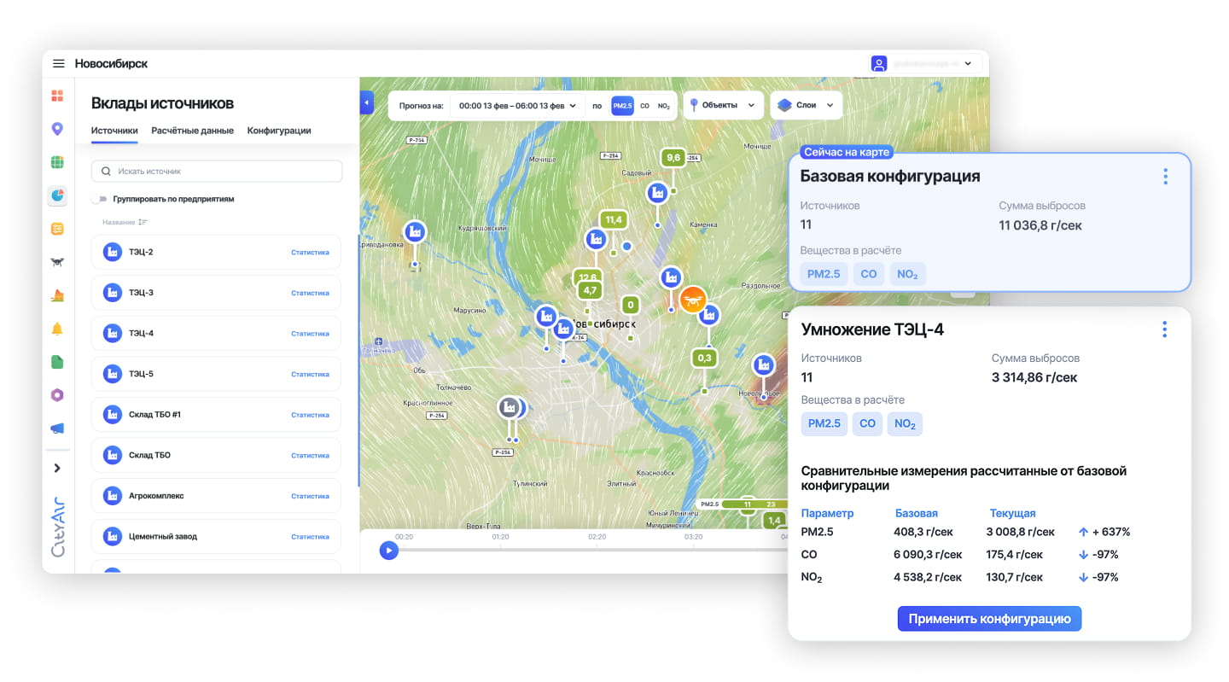
Task: Click the green document icon in sidebar
Action: pos(57,362)
